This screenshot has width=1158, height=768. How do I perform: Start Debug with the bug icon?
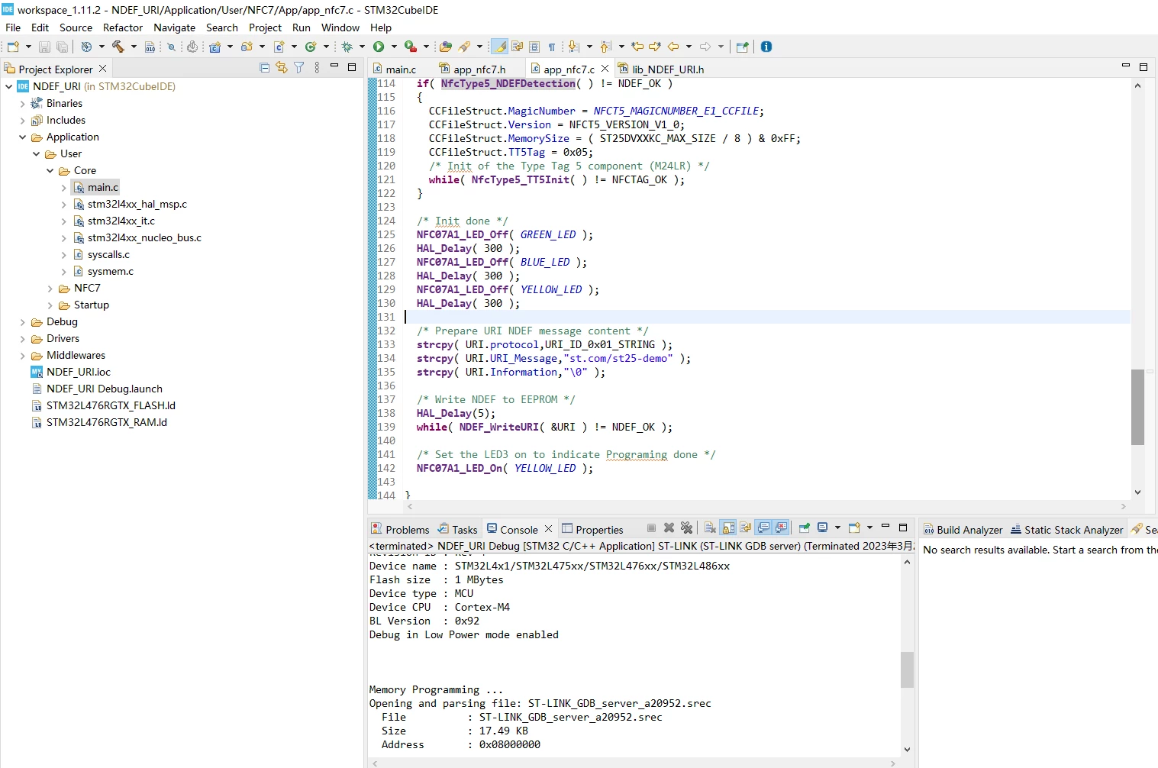[x=347, y=47]
